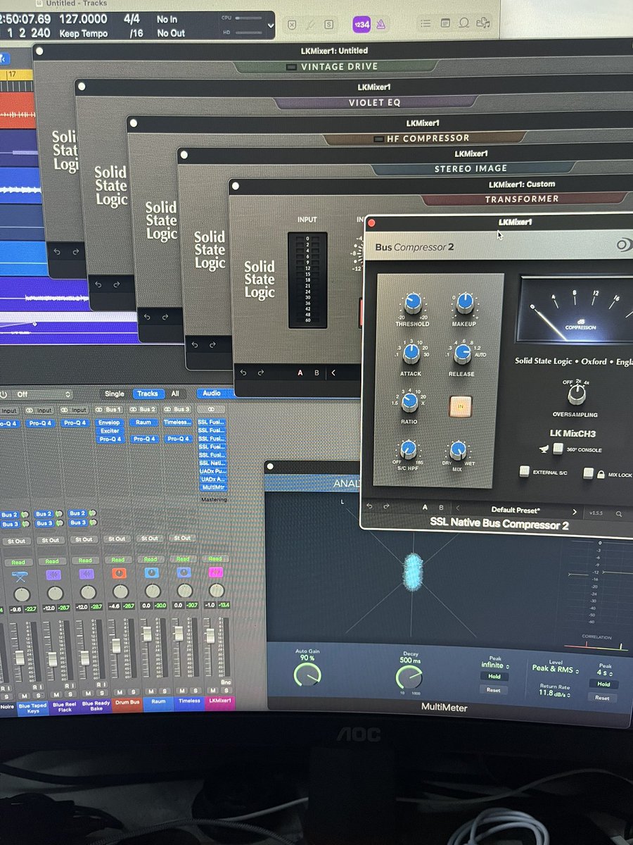Click the Auto Gain knob in MultiMeter

[307, 675]
